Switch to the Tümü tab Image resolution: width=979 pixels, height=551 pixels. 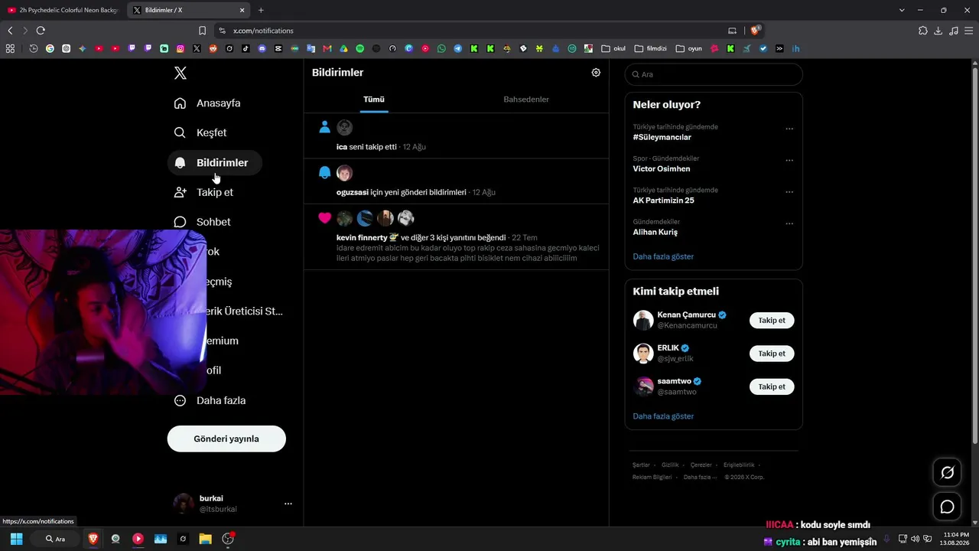(374, 99)
